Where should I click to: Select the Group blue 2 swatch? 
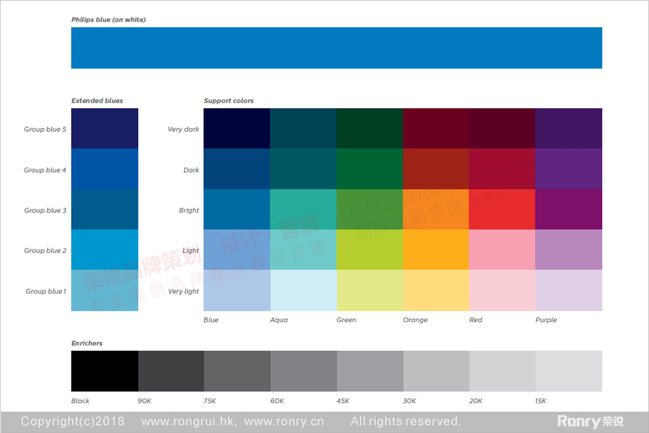(105, 249)
